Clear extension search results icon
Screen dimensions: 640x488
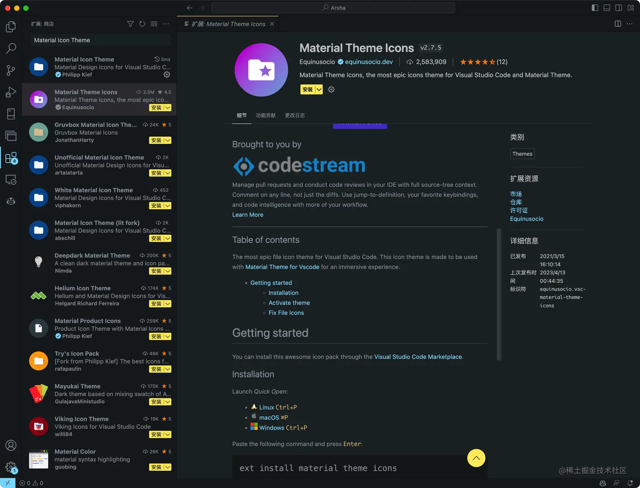tap(154, 24)
